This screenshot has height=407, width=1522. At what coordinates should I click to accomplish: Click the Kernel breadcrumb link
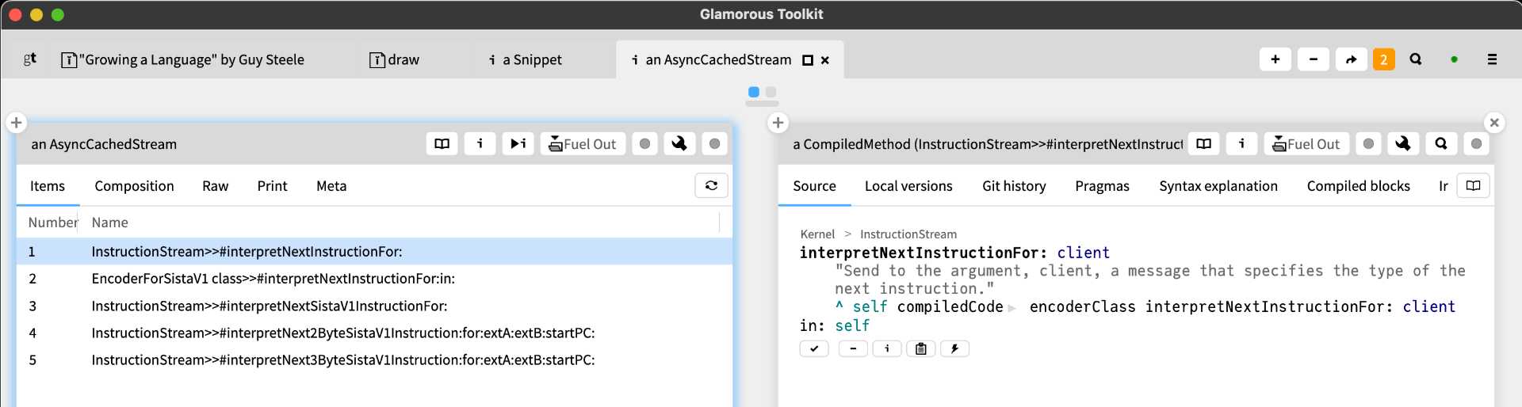(x=817, y=234)
